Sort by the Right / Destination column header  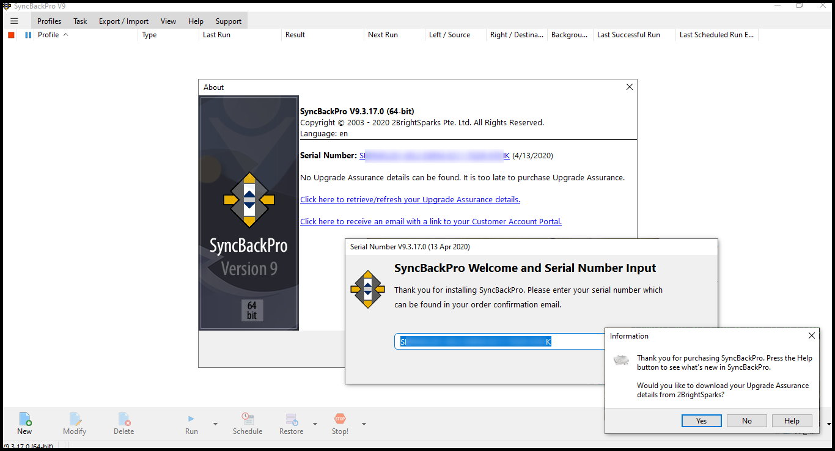[517, 35]
